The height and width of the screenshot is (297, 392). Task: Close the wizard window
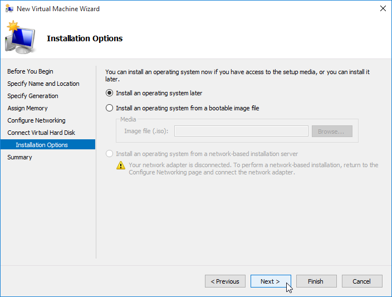[383, 8]
